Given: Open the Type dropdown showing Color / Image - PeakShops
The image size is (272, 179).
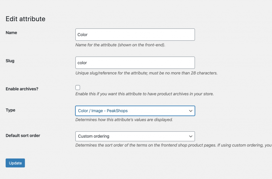Looking at the screenshot, I should 135,111.
